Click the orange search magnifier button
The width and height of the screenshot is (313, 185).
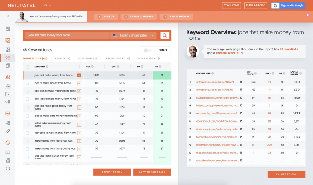click(x=165, y=35)
